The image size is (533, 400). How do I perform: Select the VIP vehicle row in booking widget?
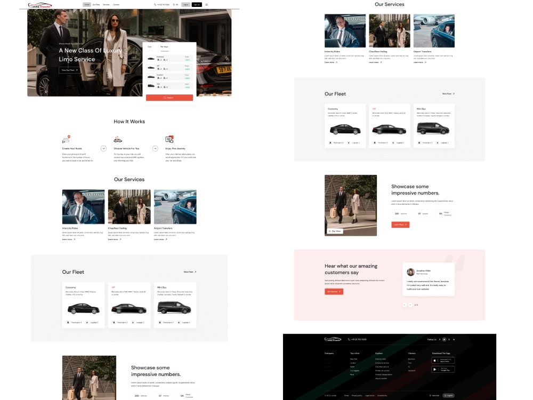169,68
